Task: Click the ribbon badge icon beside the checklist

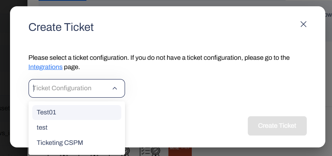Action: (127, 152)
